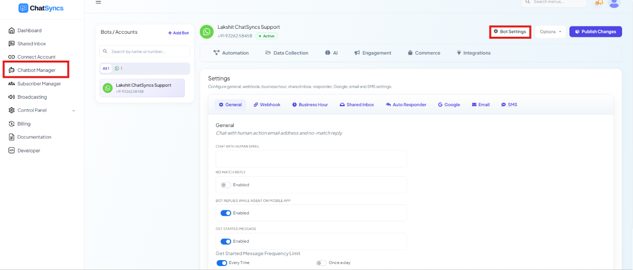Toggle the hamburger sidebar menu icon
This screenshot has width=633, height=270.
[x=98, y=2]
